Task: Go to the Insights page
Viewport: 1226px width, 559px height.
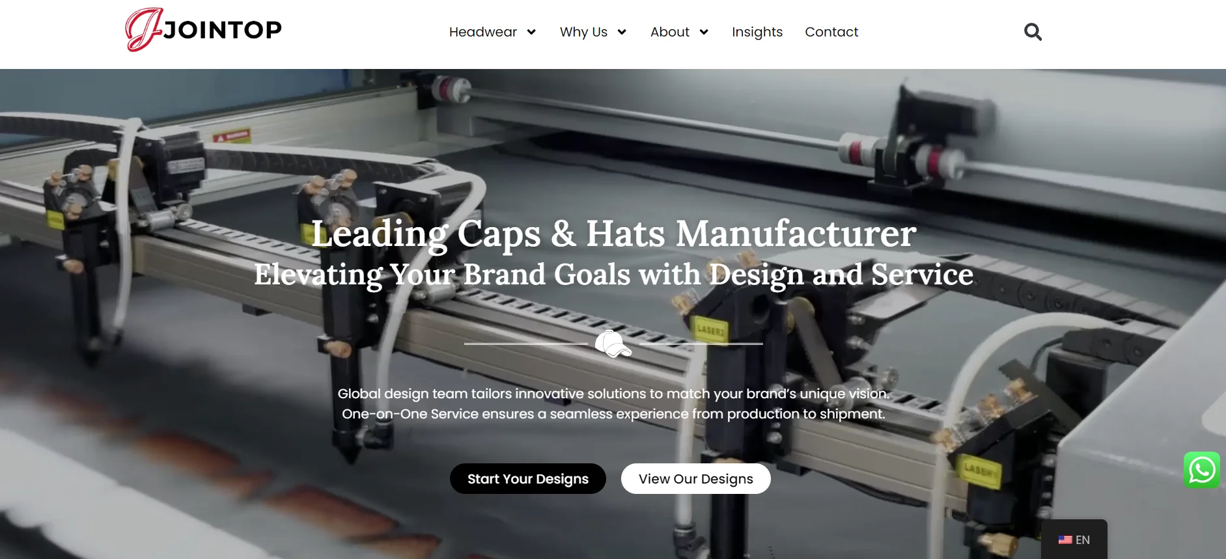Action: coord(757,32)
